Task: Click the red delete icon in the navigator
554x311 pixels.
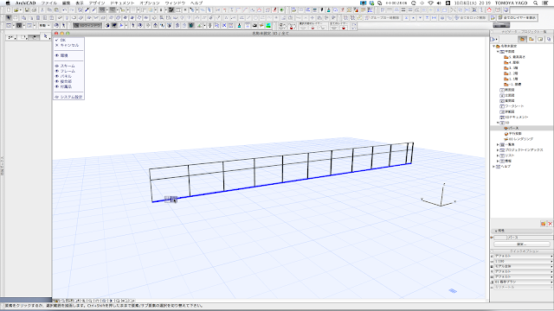Action: pyautogui.click(x=550, y=224)
